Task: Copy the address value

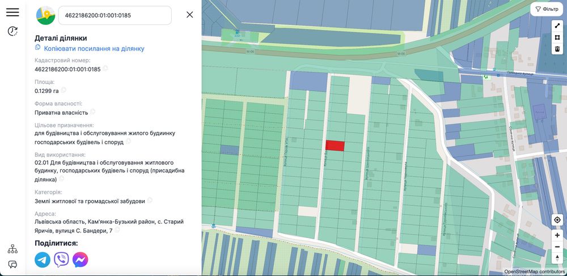Action: (x=117, y=230)
